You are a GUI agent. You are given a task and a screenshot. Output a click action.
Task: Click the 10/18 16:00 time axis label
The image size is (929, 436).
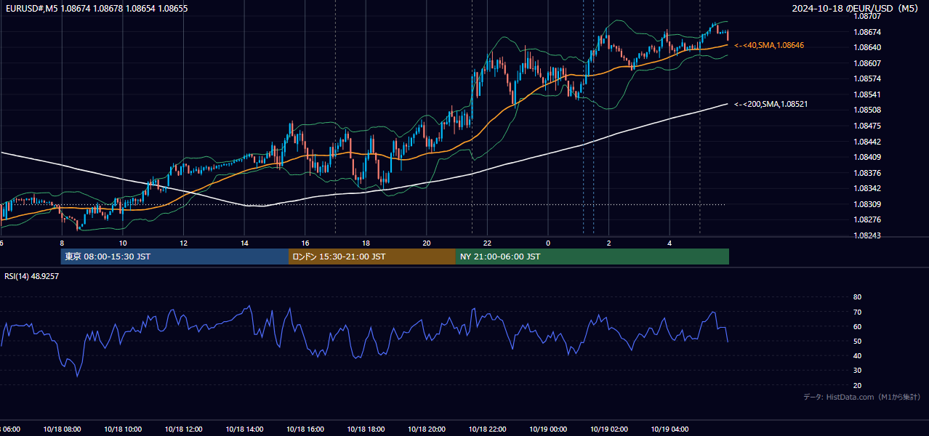[x=305, y=429]
